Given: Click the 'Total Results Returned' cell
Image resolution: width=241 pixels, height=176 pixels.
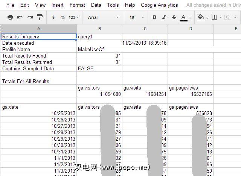Looking at the screenshot, I should [x=39, y=62].
